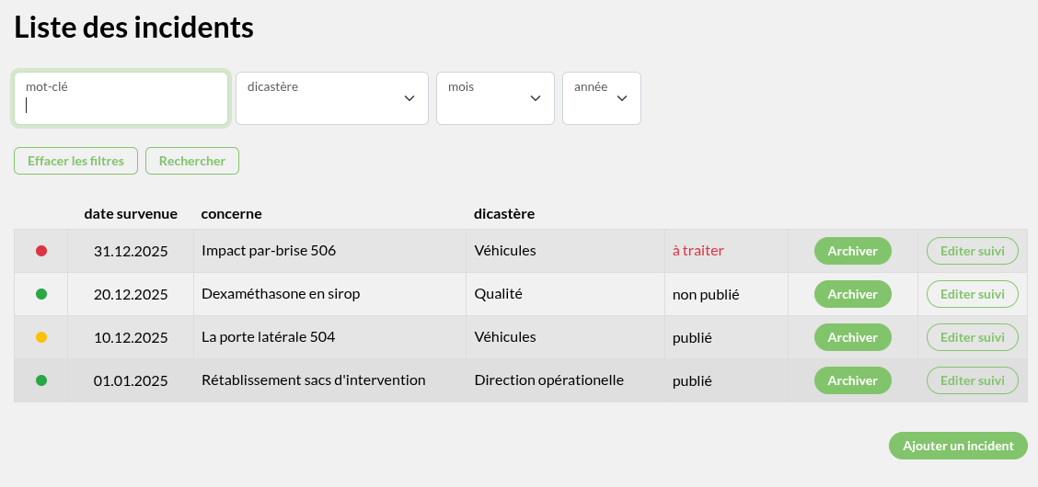Image resolution: width=1038 pixels, height=487 pixels.
Task: Edit suivi for Dexaméthasone en sirop
Action: [x=972, y=294]
